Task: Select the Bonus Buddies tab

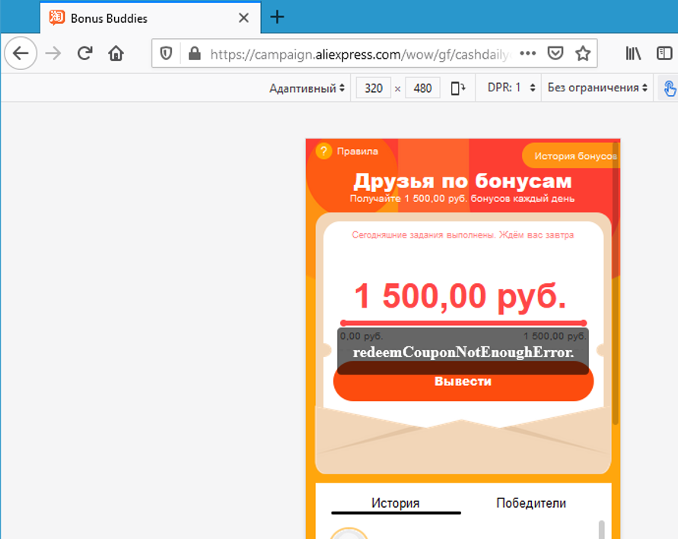Action: pos(151,18)
